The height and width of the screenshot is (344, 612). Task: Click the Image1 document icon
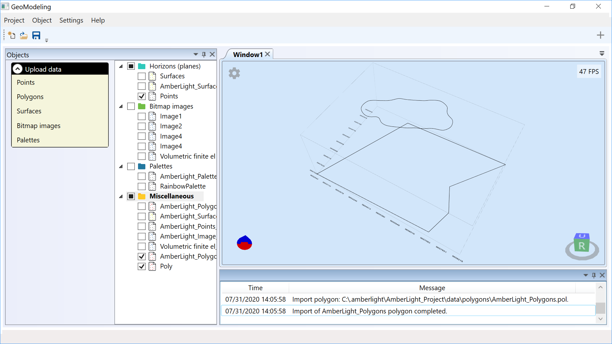(152, 116)
